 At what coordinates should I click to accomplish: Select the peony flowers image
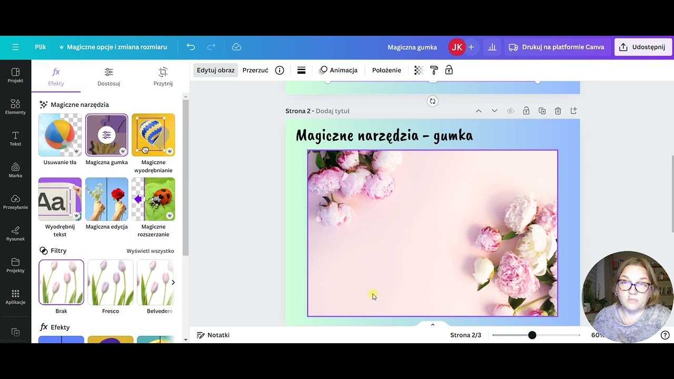[x=432, y=233]
